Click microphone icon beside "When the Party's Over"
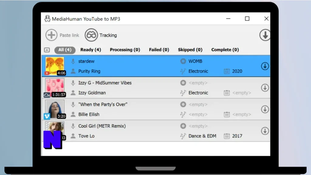The height and width of the screenshot is (175, 311). [73, 105]
